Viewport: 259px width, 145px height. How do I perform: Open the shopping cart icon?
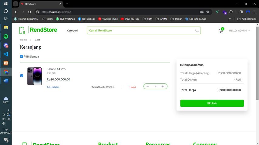(221, 31)
